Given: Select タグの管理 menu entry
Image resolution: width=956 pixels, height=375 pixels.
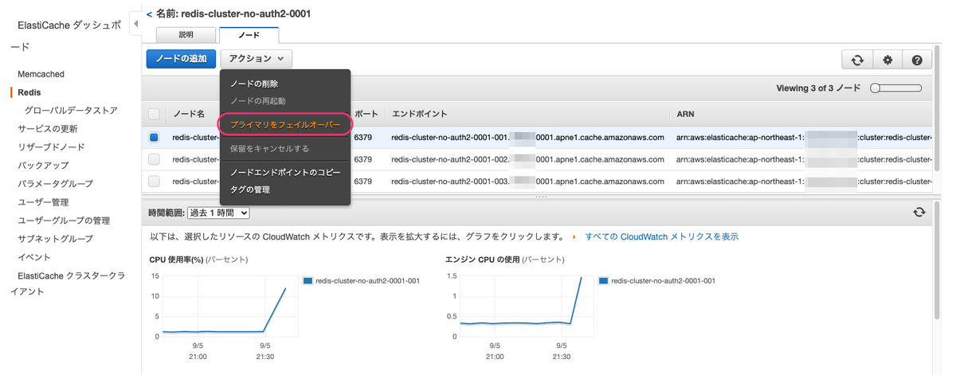Looking at the screenshot, I should coord(250,189).
